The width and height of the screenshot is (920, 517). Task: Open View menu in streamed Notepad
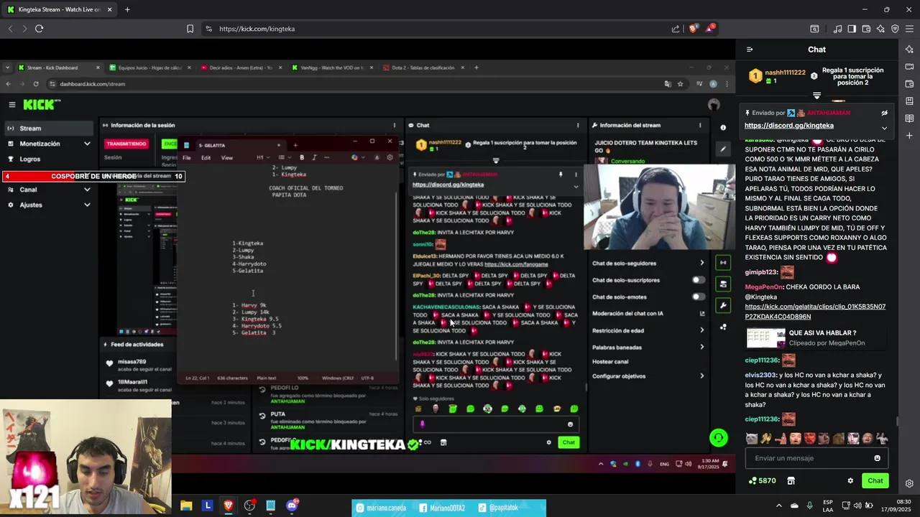[226, 158]
